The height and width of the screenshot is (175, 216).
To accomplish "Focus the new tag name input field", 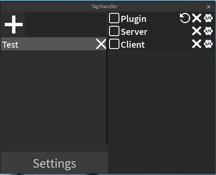I will coord(66,25).
